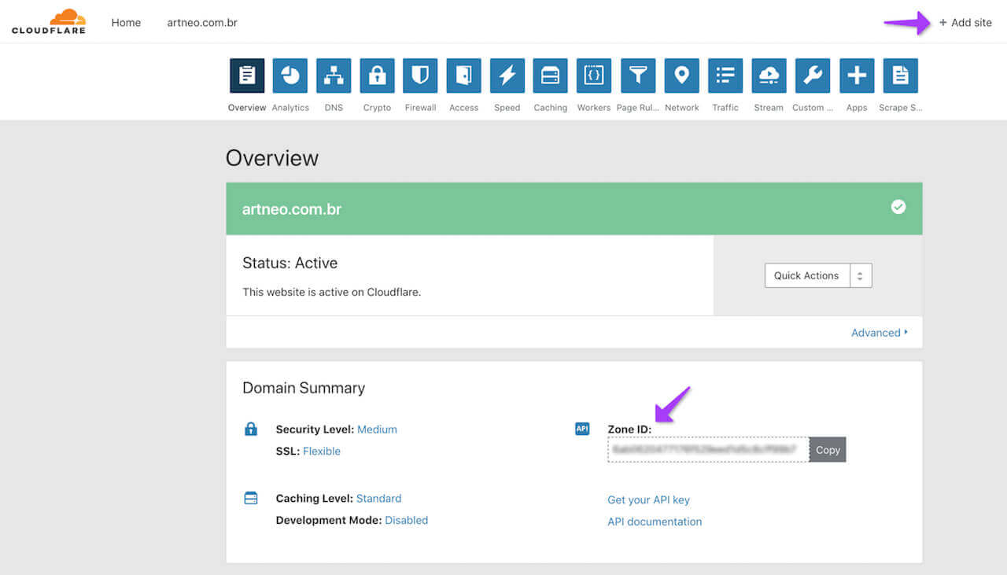Open the Custom Pages wrench icon
1007x575 pixels.
(813, 76)
